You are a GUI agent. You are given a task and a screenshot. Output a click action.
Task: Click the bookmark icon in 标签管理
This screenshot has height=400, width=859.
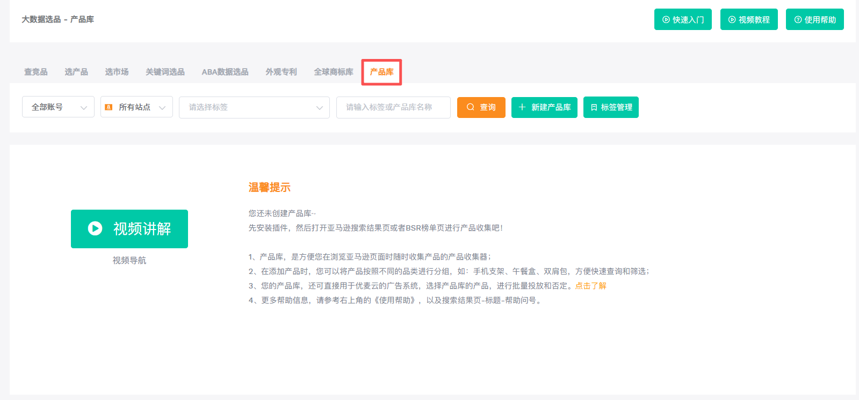click(594, 107)
